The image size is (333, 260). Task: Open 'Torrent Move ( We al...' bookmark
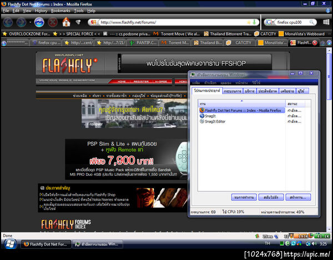(176, 34)
